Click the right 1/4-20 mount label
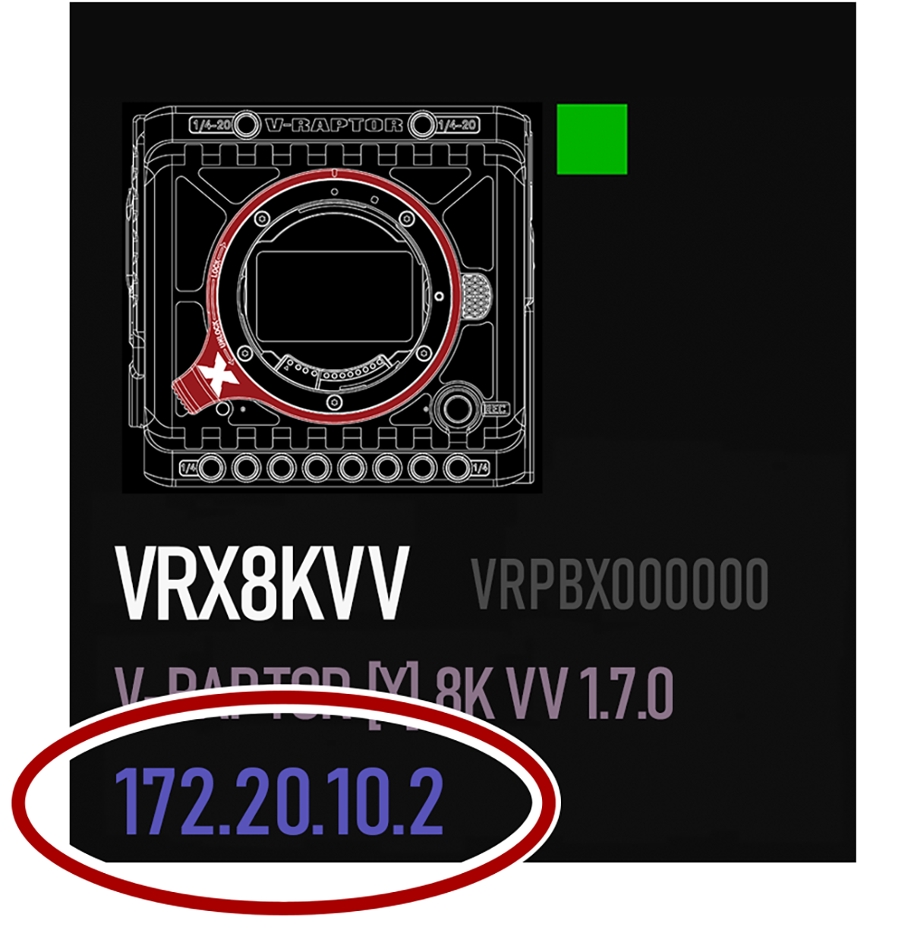 click(x=457, y=125)
